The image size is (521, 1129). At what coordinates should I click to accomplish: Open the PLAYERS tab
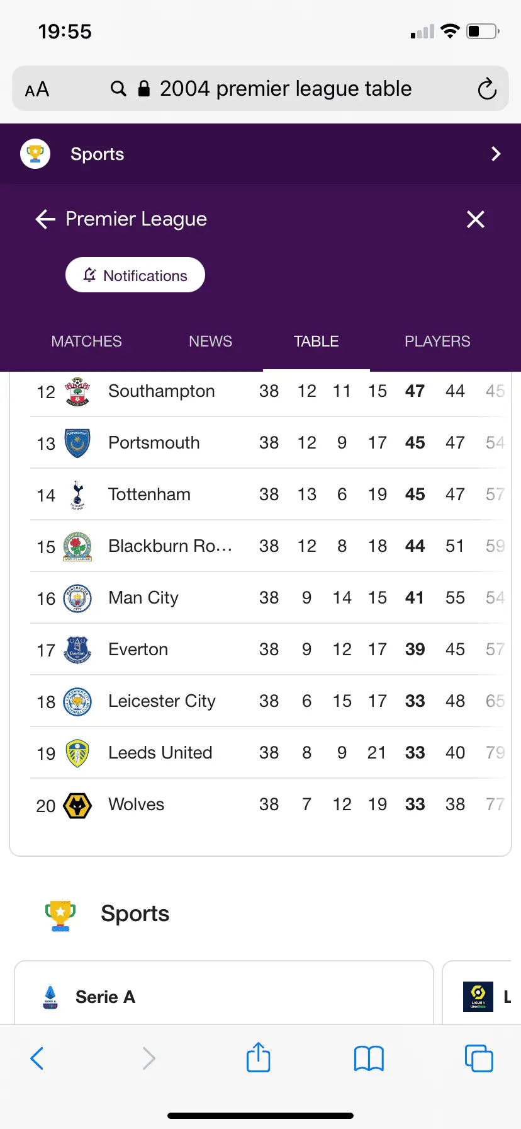[437, 341]
